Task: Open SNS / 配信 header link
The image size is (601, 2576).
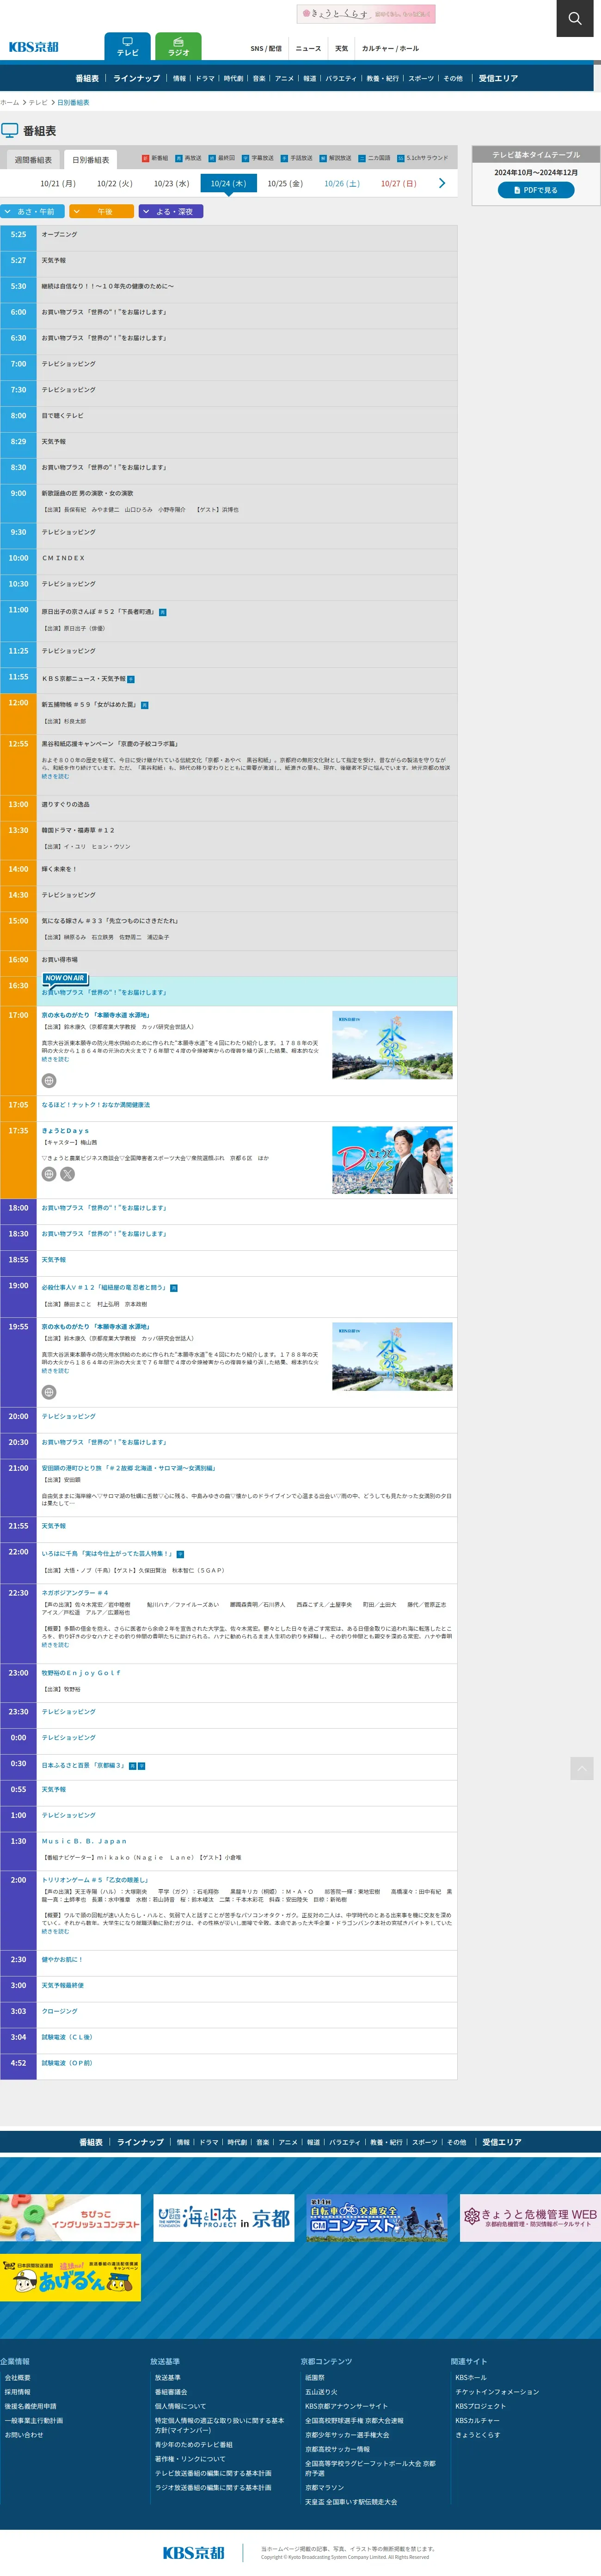Action: pyautogui.click(x=266, y=48)
